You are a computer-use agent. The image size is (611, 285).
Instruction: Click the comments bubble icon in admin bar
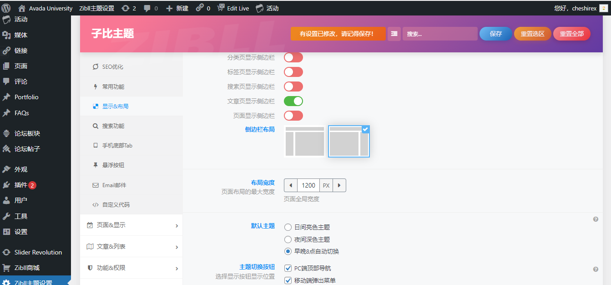click(x=147, y=8)
